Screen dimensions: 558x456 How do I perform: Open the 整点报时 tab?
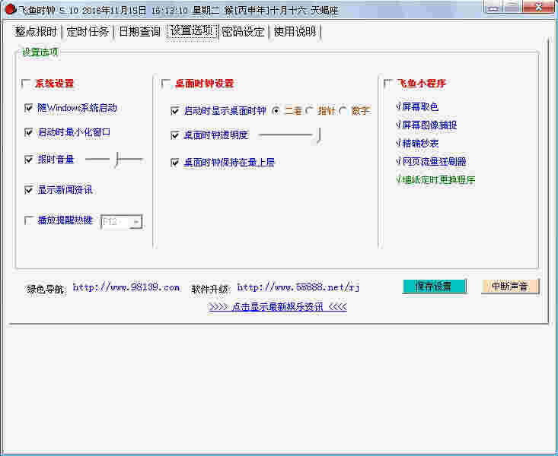(x=36, y=32)
